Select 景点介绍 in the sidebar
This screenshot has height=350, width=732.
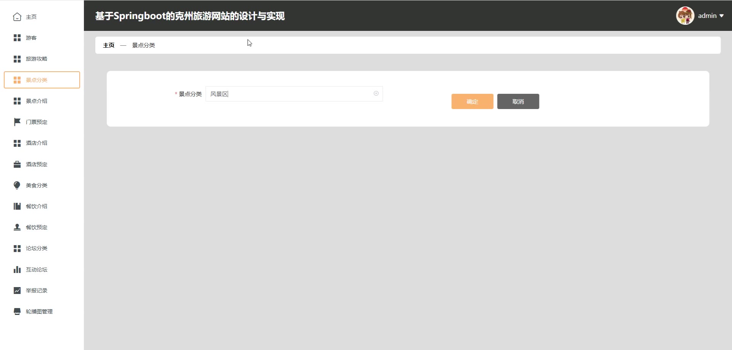pyautogui.click(x=42, y=101)
